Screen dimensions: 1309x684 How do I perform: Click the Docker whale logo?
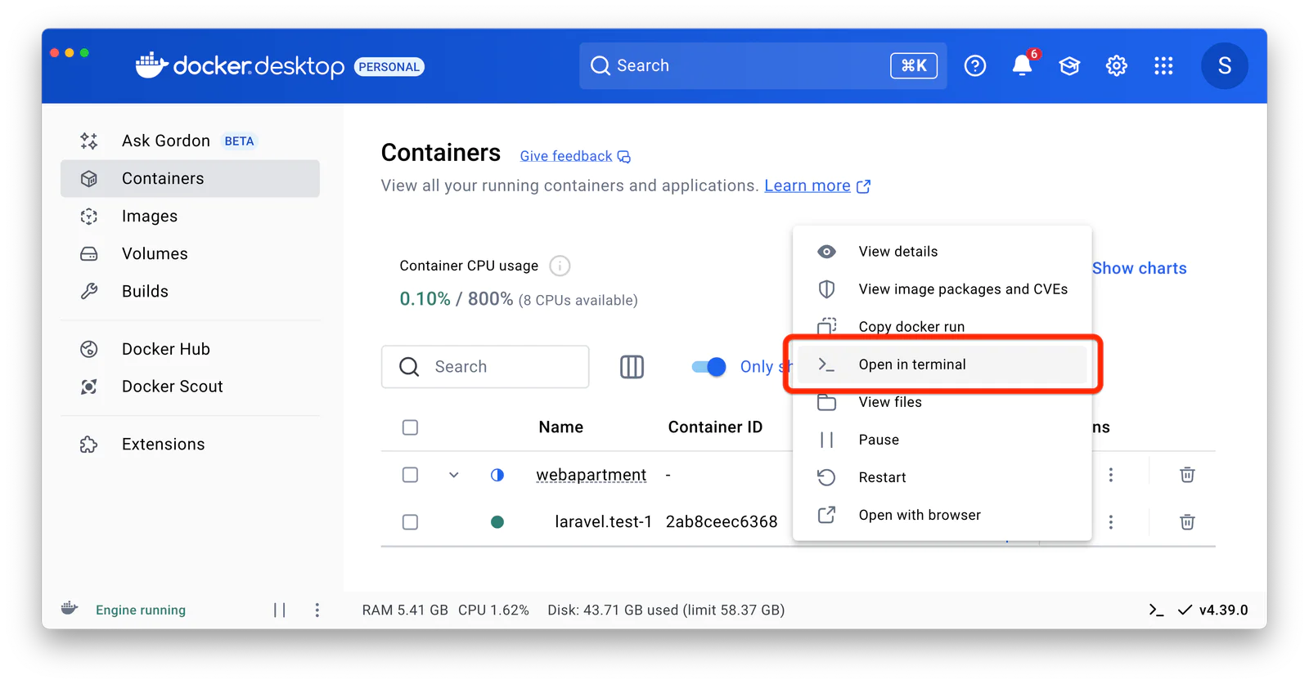[151, 65]
